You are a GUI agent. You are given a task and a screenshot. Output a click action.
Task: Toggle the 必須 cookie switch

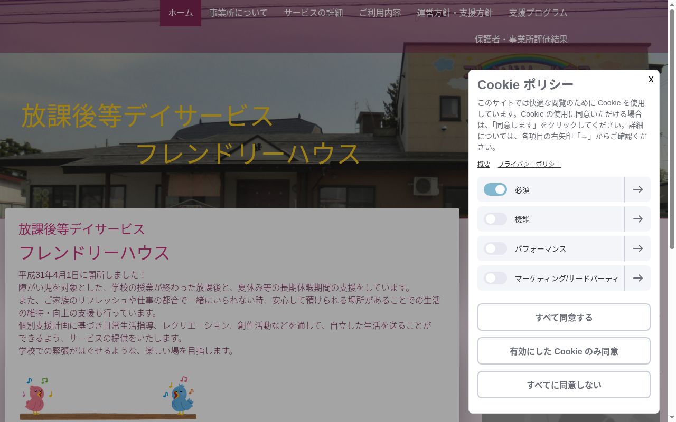[x=495, y=189]
